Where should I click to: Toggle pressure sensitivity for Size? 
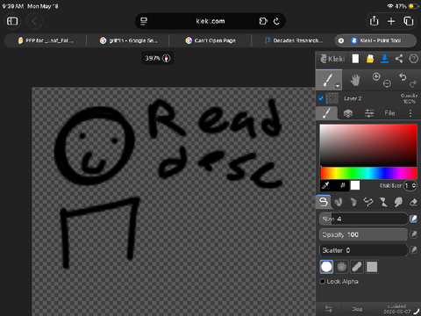coord(413,219)
